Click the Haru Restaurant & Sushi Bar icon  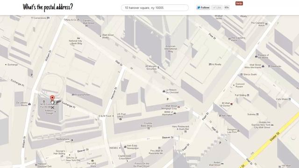(185, 132)
